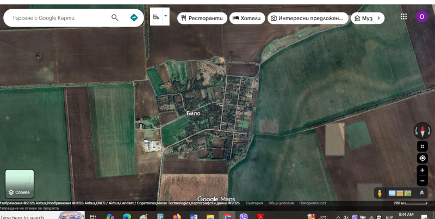Click the search magnifier icon

(115, 17)
